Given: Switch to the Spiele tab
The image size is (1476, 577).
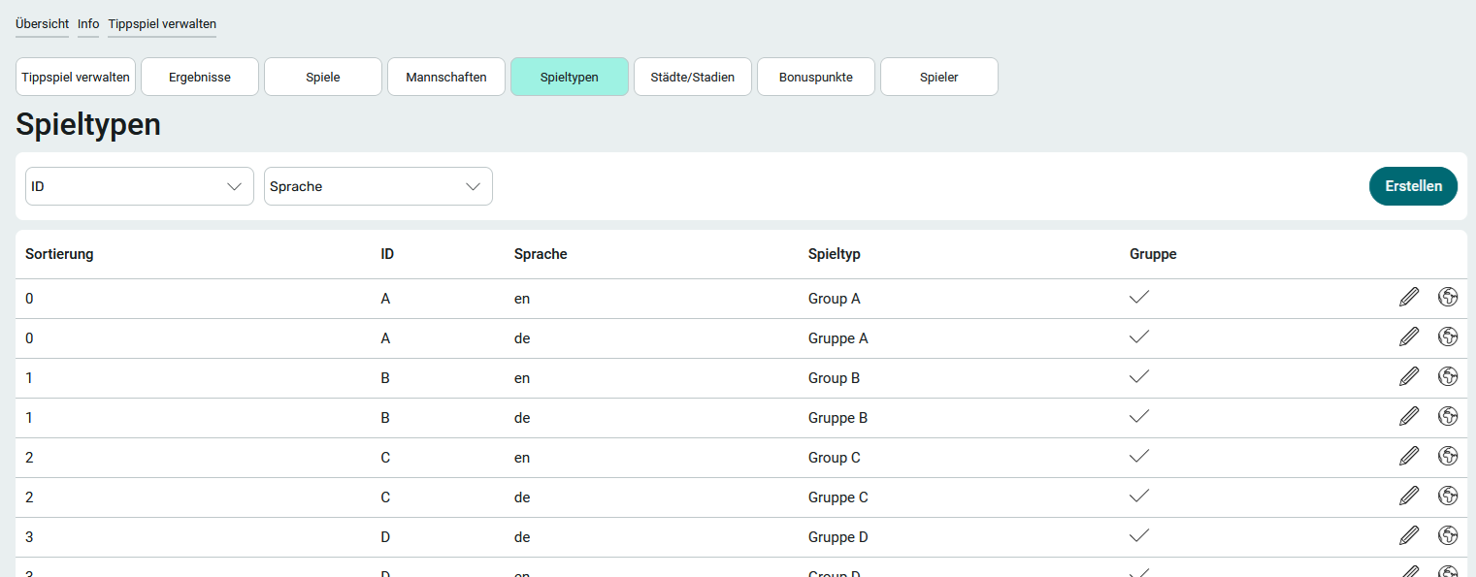Looking at the screenshot, I should point(323,78).
